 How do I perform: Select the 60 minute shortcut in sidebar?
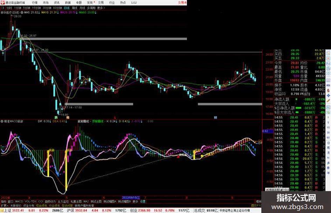pos(328,137)
